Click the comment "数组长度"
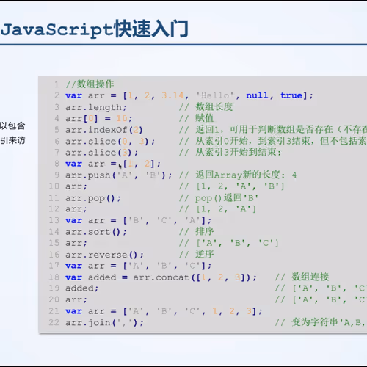The height and width of the screenshot is (367, 367). click(214, 107)
